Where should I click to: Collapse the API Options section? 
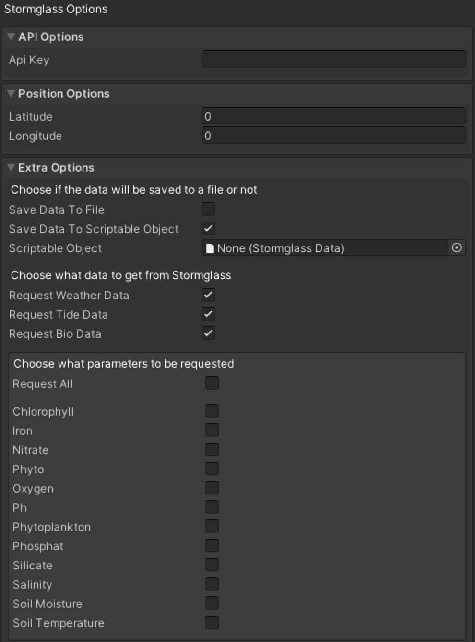tap(11, 37)
